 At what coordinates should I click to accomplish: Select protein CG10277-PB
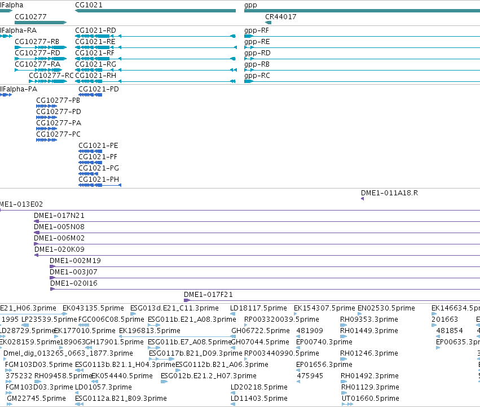(x=46, y=106)
